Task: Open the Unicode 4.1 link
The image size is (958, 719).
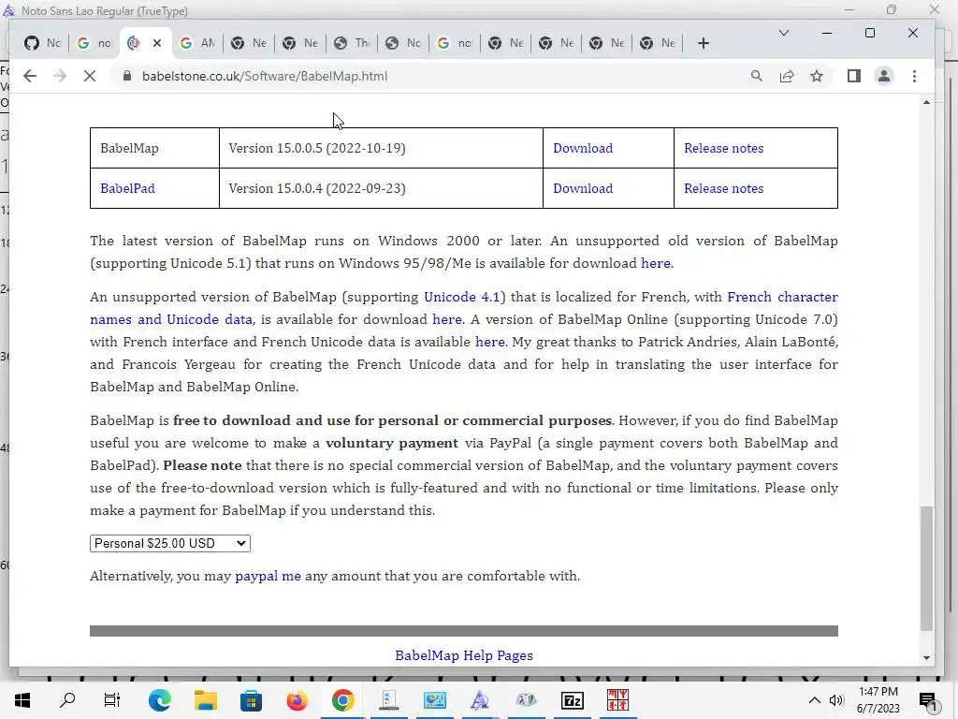Action: pos(462,297)
